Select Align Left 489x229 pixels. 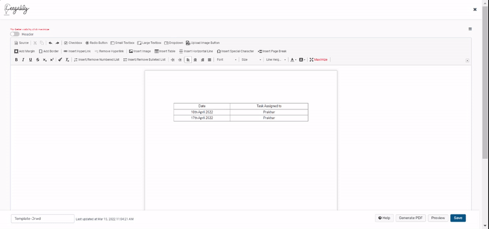pyautogui.click(x=188, y=59)
